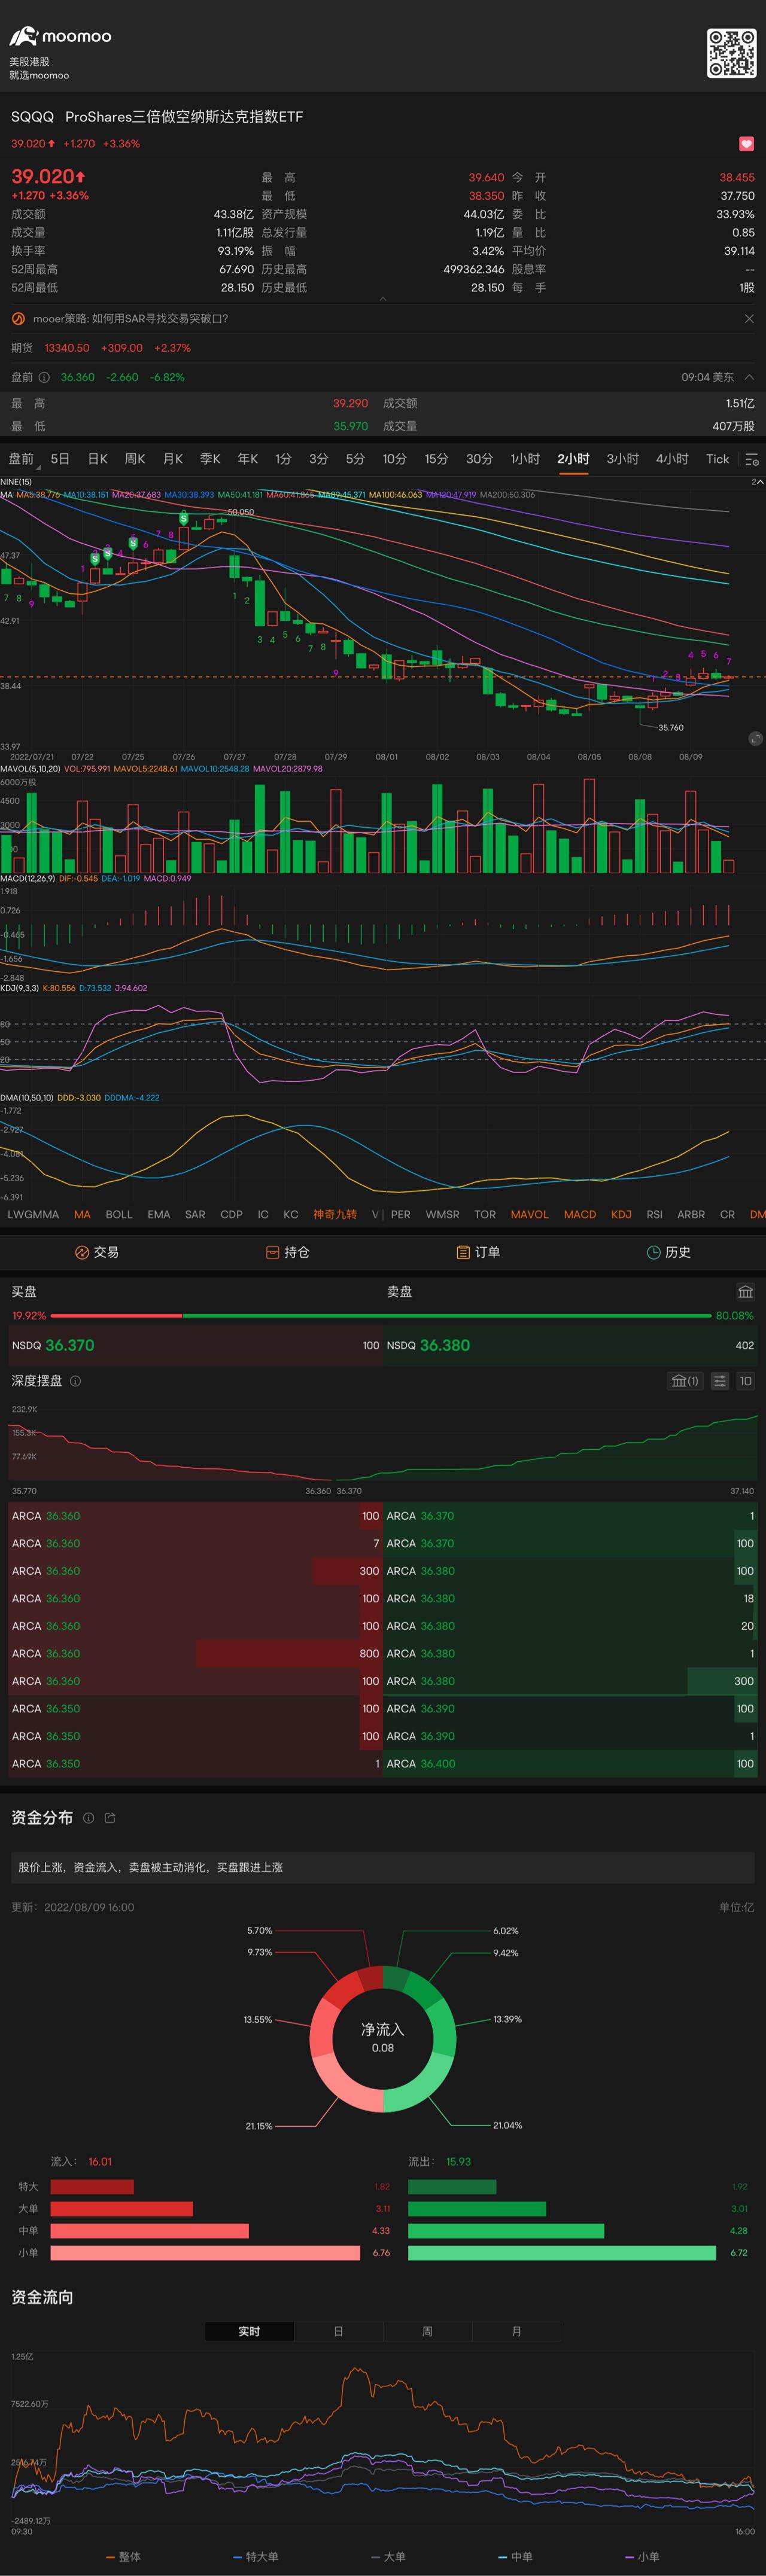
Task: Show 深度摆盘 info tooltip icon
Action: tap(76, 1381)
